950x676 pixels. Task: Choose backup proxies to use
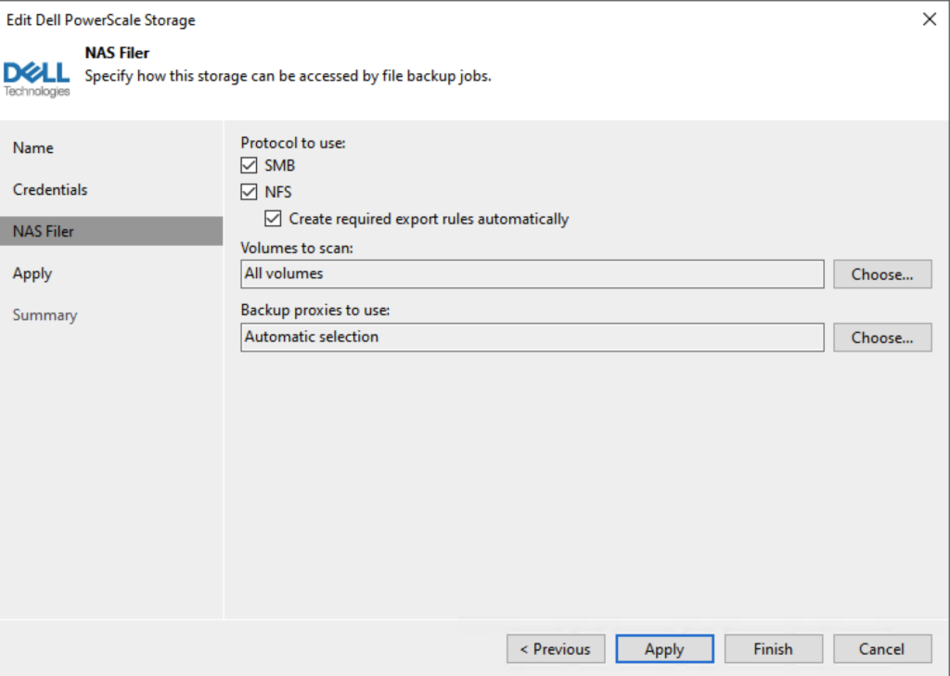(x=881, y=338)
